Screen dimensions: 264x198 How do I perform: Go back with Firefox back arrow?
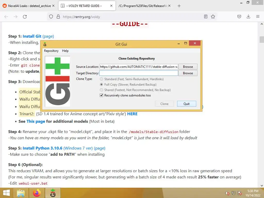click(6, 17)
